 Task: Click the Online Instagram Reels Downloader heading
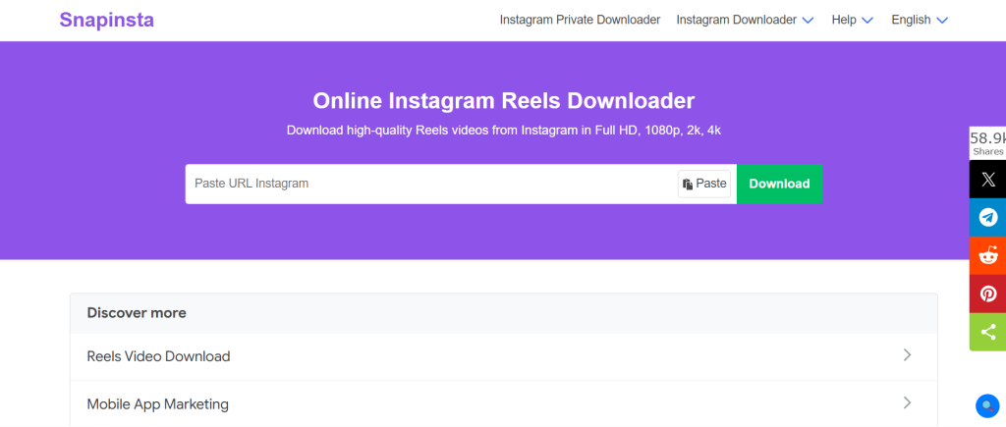(504, 101)
